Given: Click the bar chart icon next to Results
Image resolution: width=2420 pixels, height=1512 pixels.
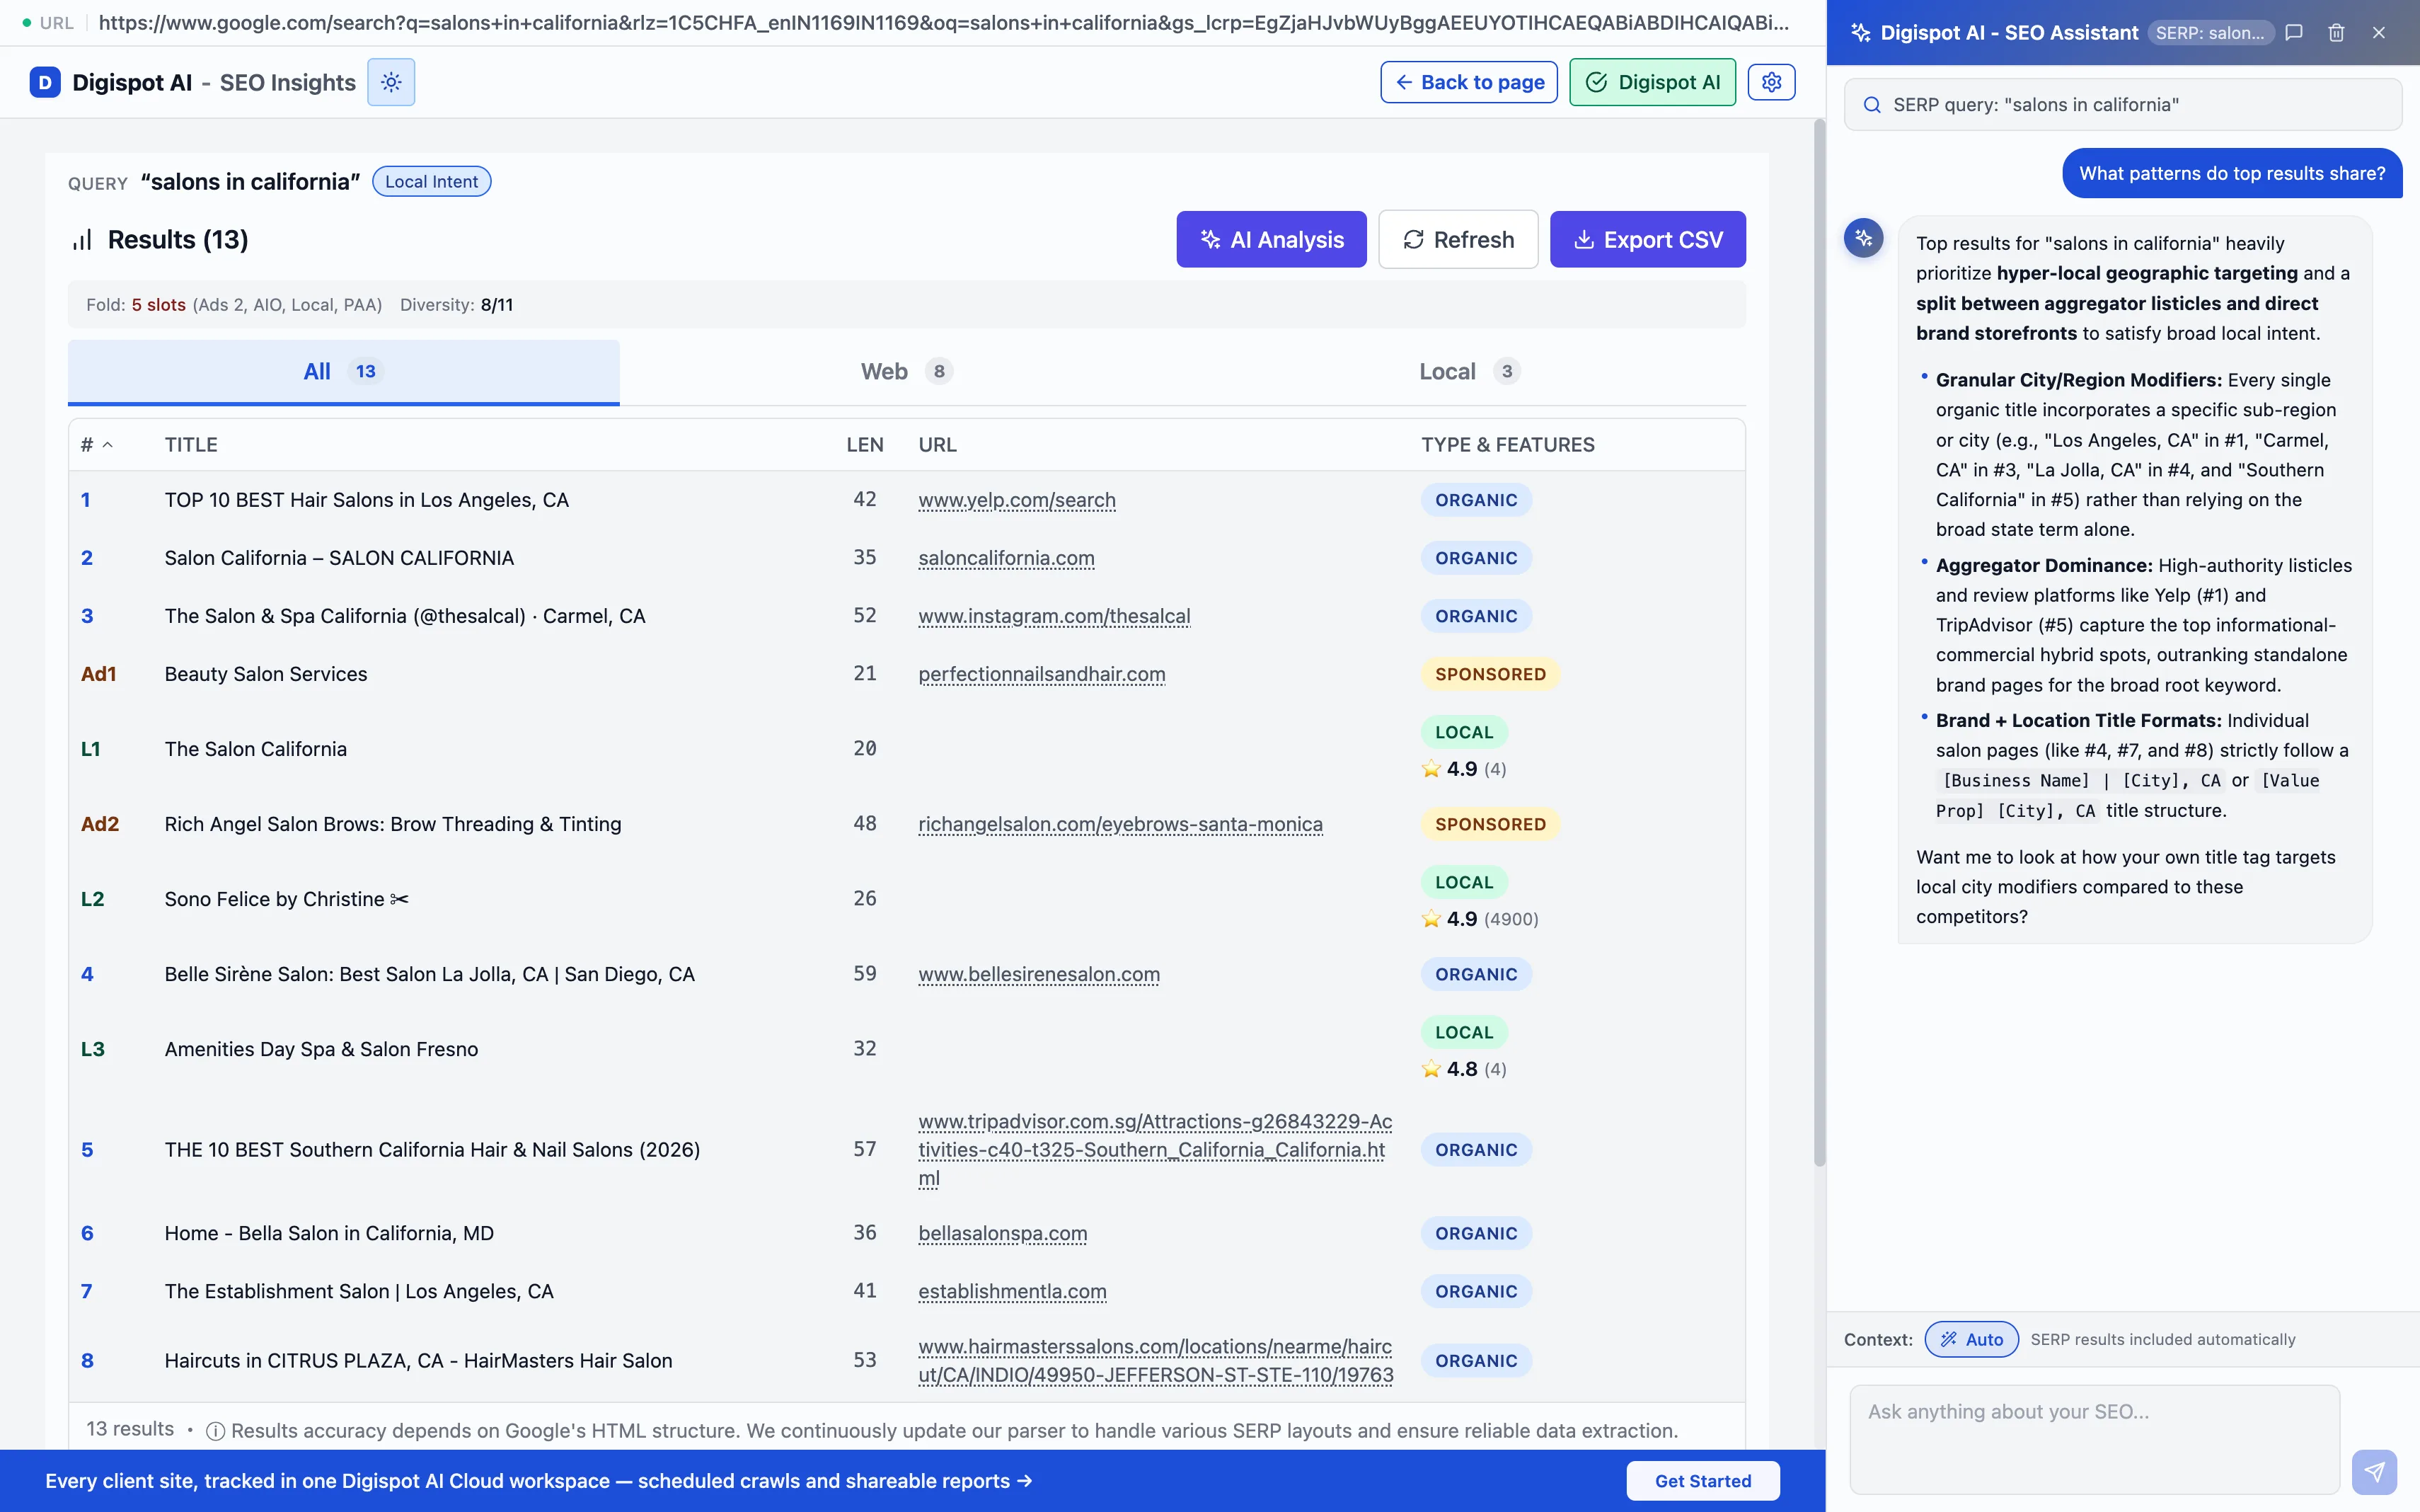Looking at the screenshot, I should tap(82, 240).
